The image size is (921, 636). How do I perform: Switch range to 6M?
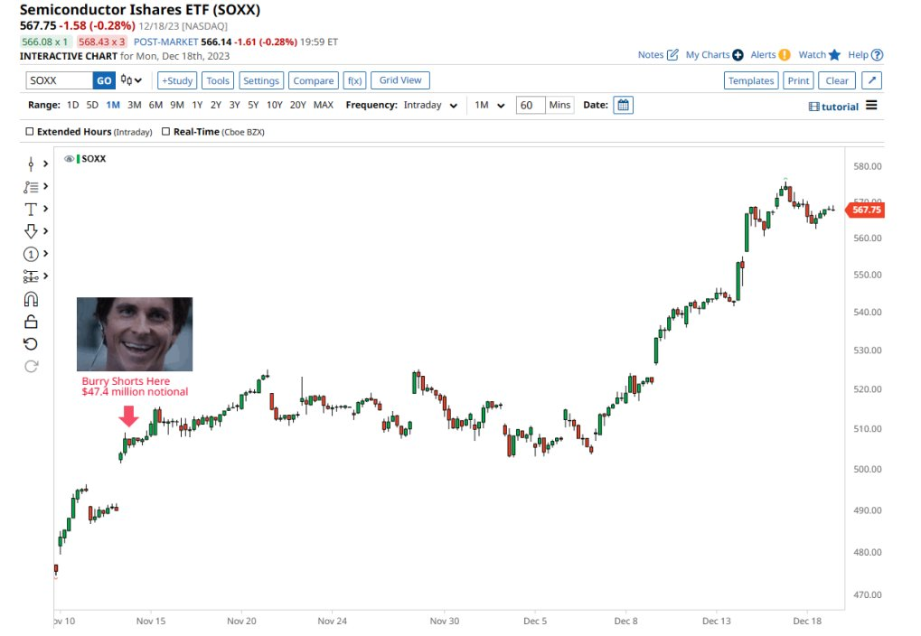tap(155, 106)
